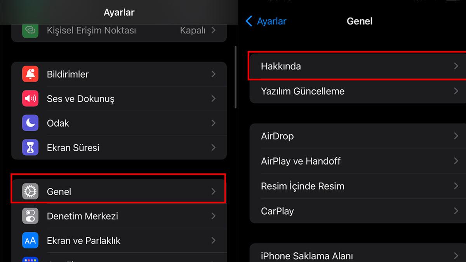Open Resim İçinde Resim settings

pos(302,186)
